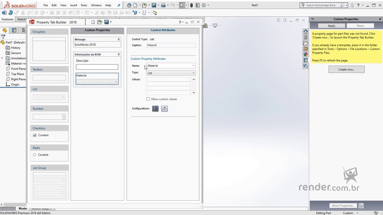This screenshot has width=383, height=215.
Task: Click Open in Property Tab Builder toolbar
Action: [100, 22]
